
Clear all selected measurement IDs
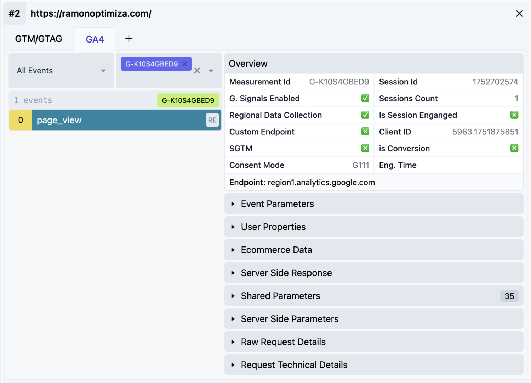197,71
